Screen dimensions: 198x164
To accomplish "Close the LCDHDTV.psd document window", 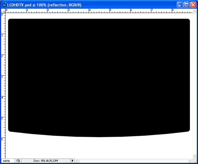I will 193,5.
